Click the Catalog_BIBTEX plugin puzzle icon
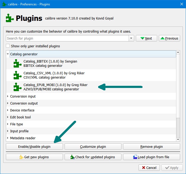The width and height of the screenshot is (186, 174). point(18,63)
